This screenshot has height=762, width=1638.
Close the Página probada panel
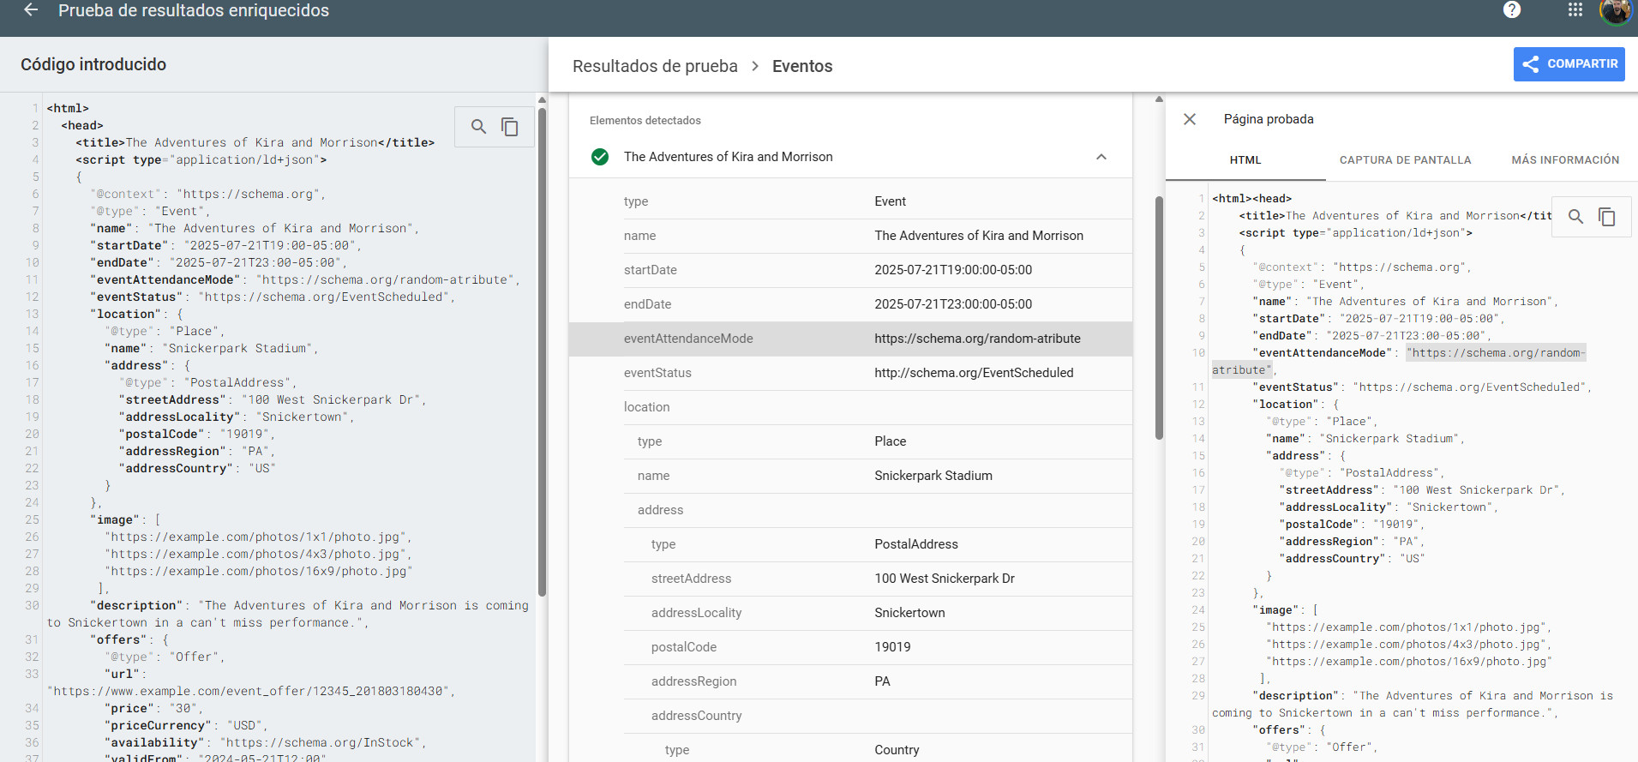[x=1190, y=119]
